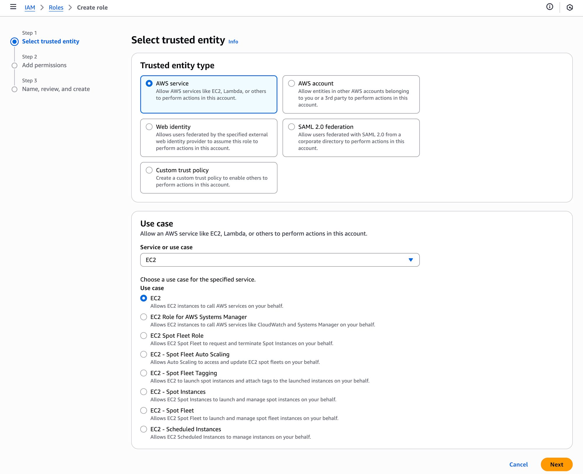The width and height of the screenshot is (583, 474).
Task: Select the AWS account trusted entity
Action: click(x=291, y=84)
